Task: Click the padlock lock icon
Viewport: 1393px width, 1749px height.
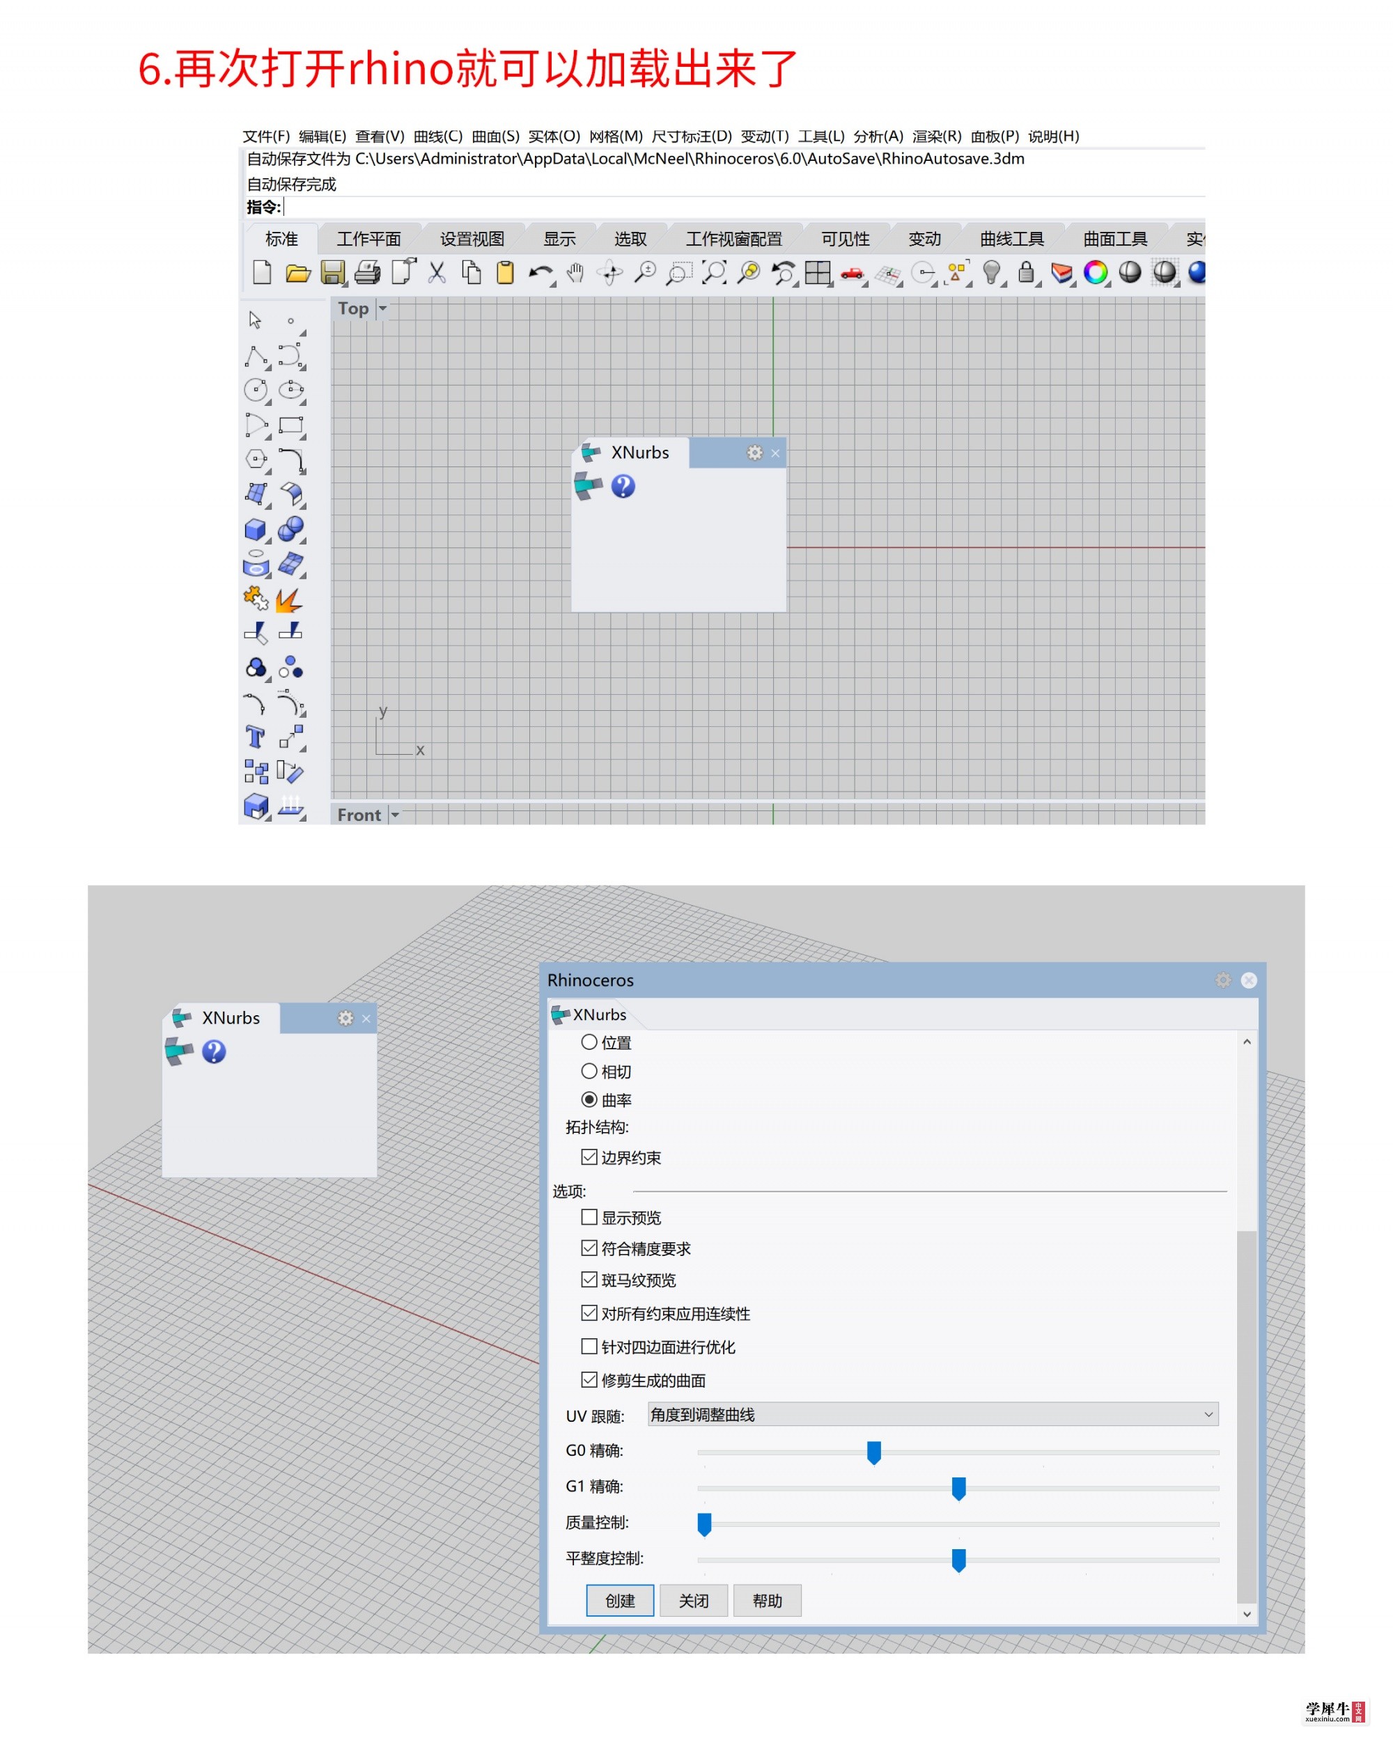Action: (1027, 272)
